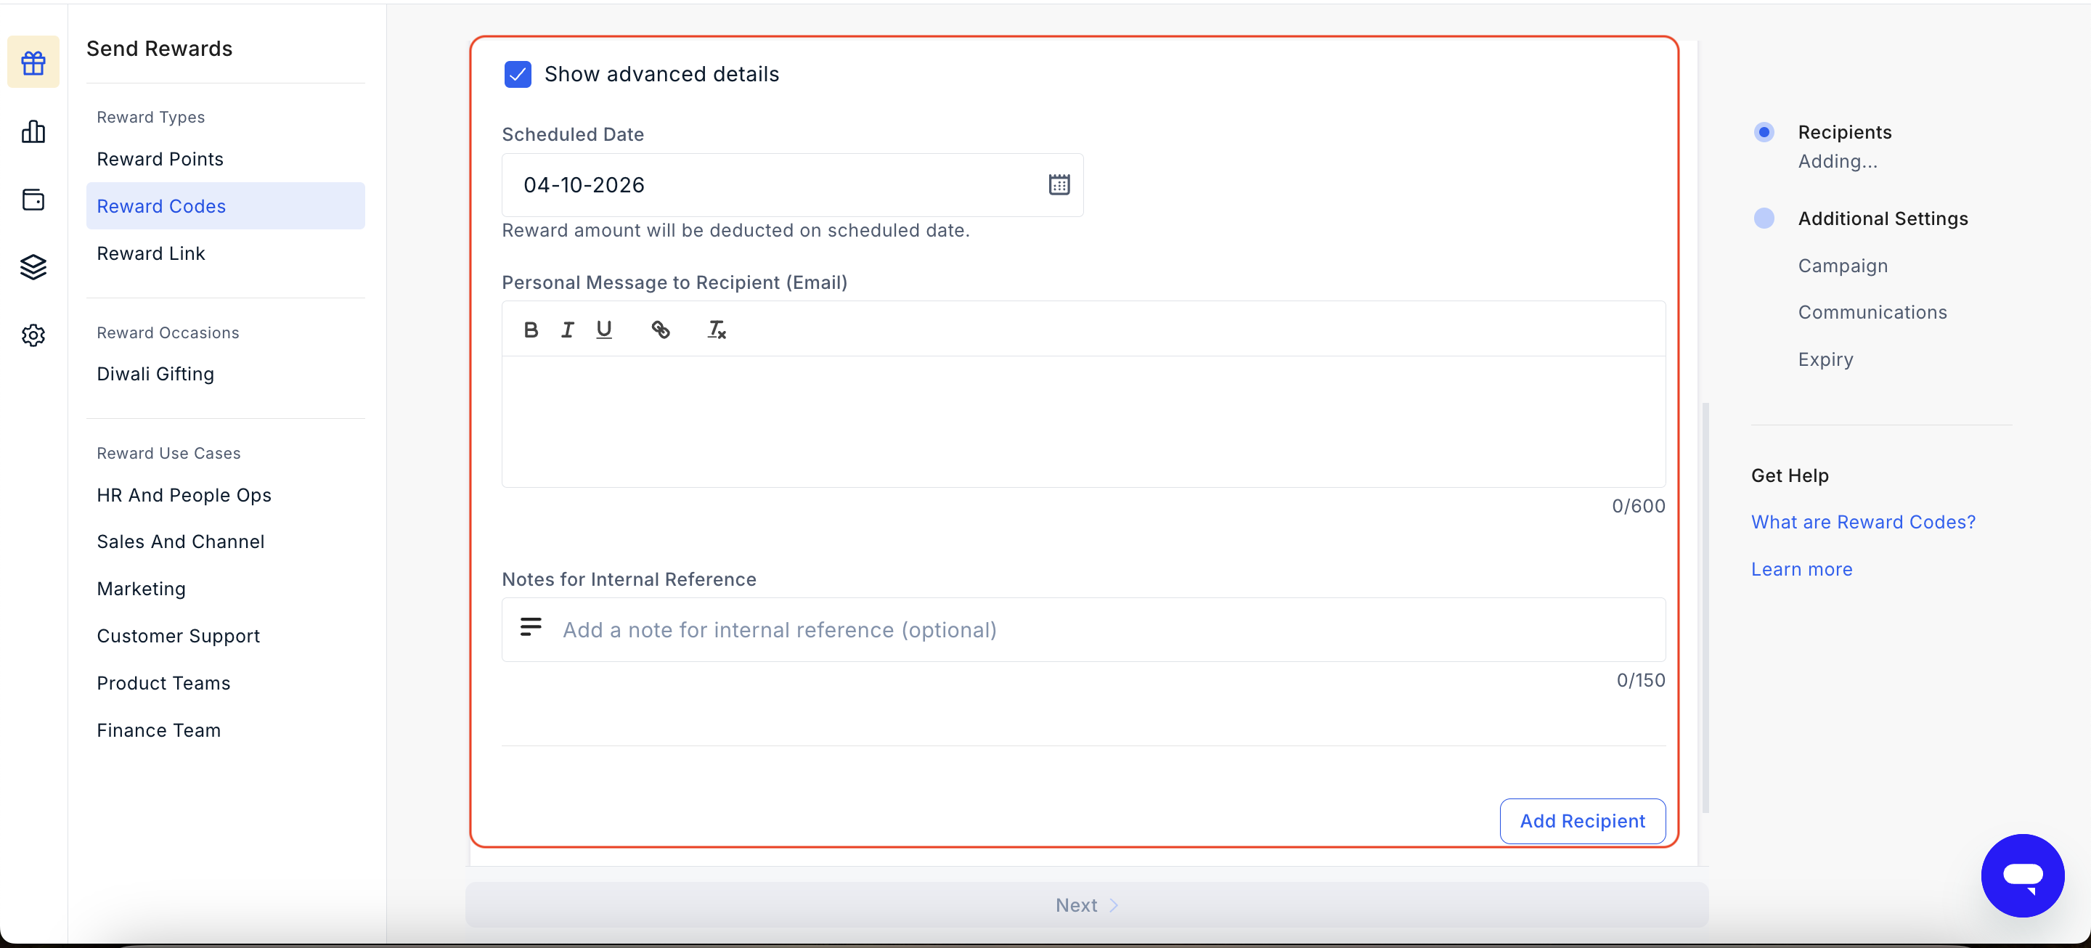Jump to Campaign section
2091x948 pixels.
tap(1843, 266)
